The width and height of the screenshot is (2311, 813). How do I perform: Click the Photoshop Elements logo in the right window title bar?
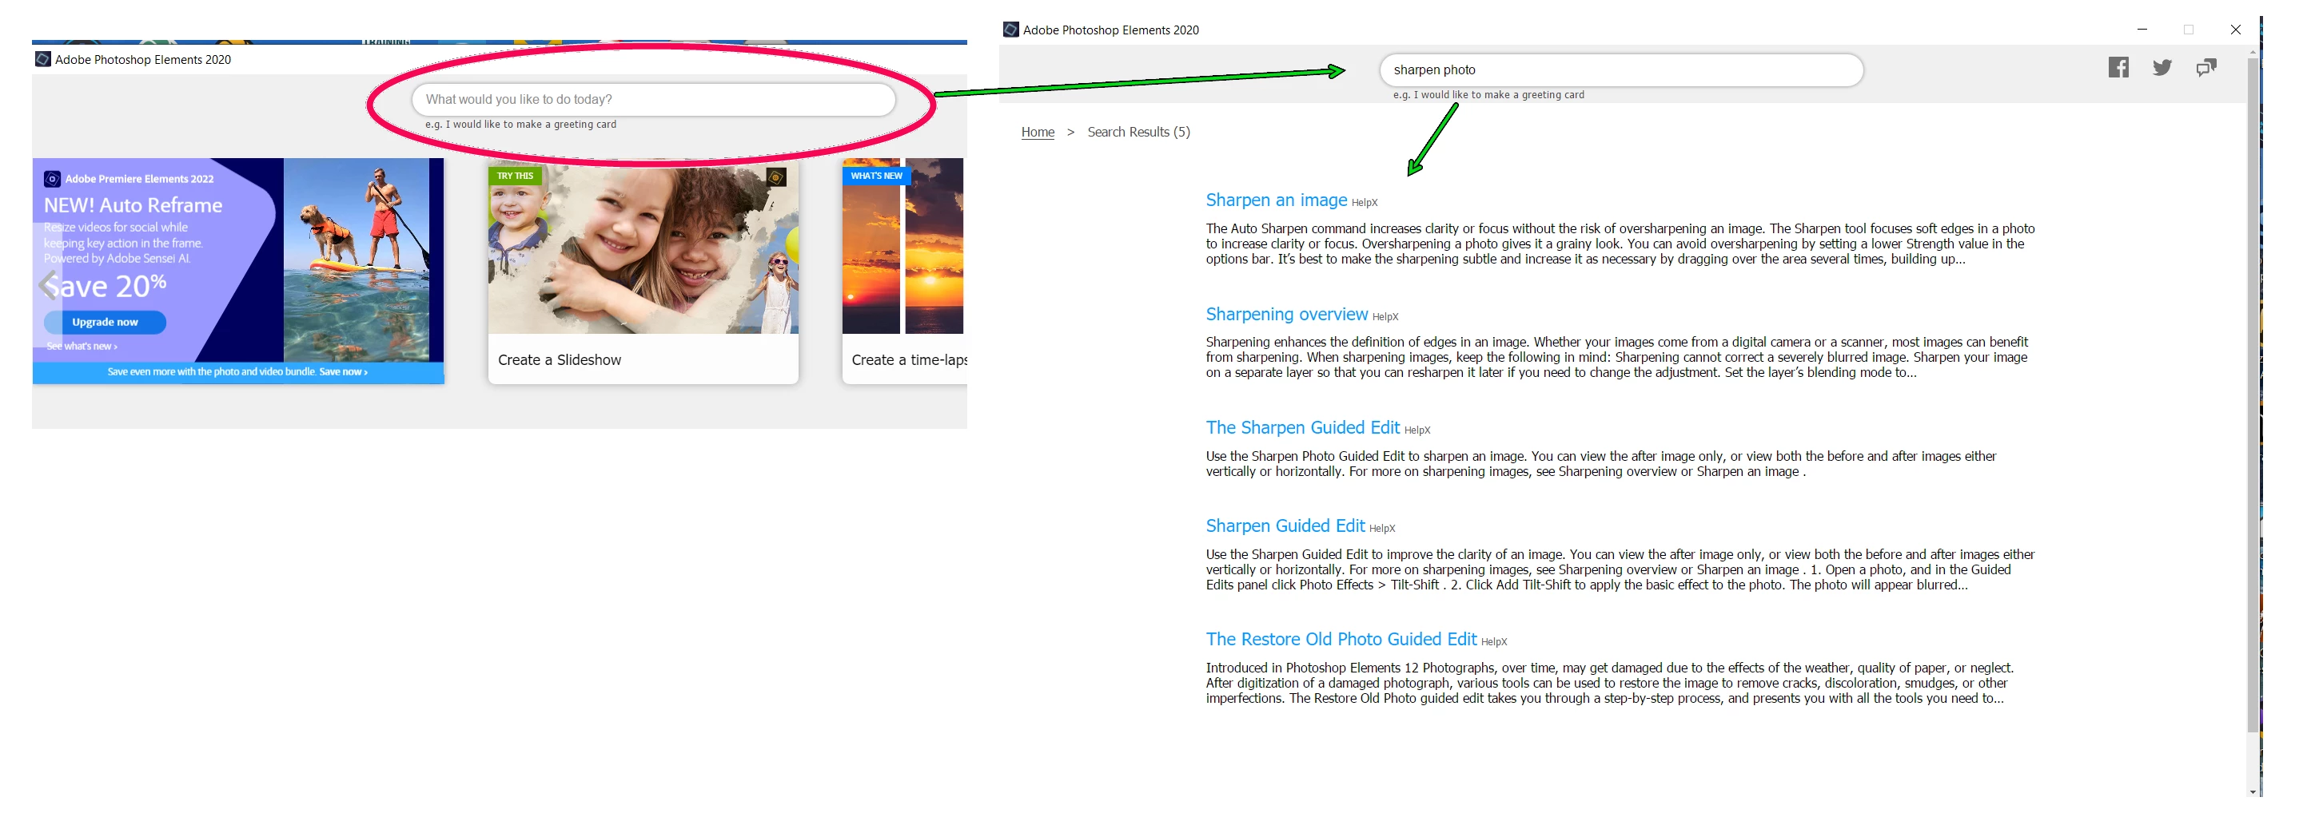click(x=1010, y=30)
